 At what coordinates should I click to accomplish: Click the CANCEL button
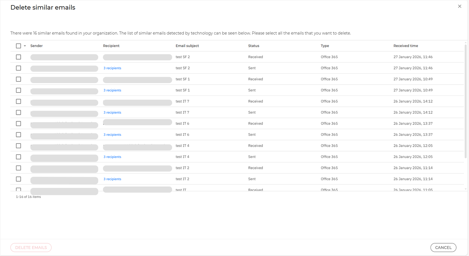pos(443,247)
